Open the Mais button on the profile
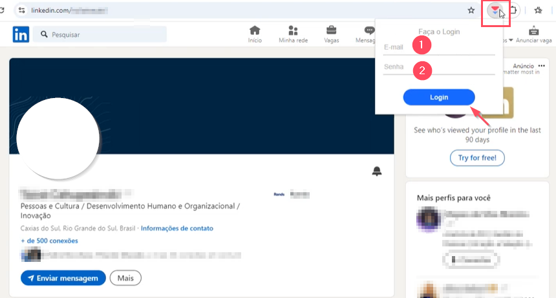This screenshot has width=556, height=298. click(x=125, y=278)
